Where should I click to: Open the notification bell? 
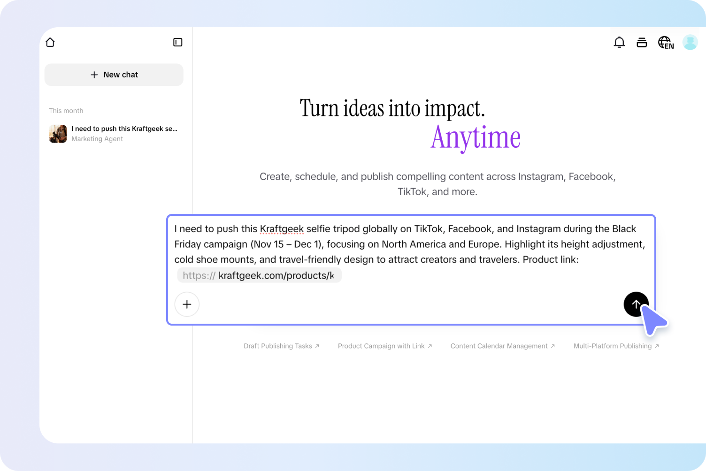(x=619, y=42)
